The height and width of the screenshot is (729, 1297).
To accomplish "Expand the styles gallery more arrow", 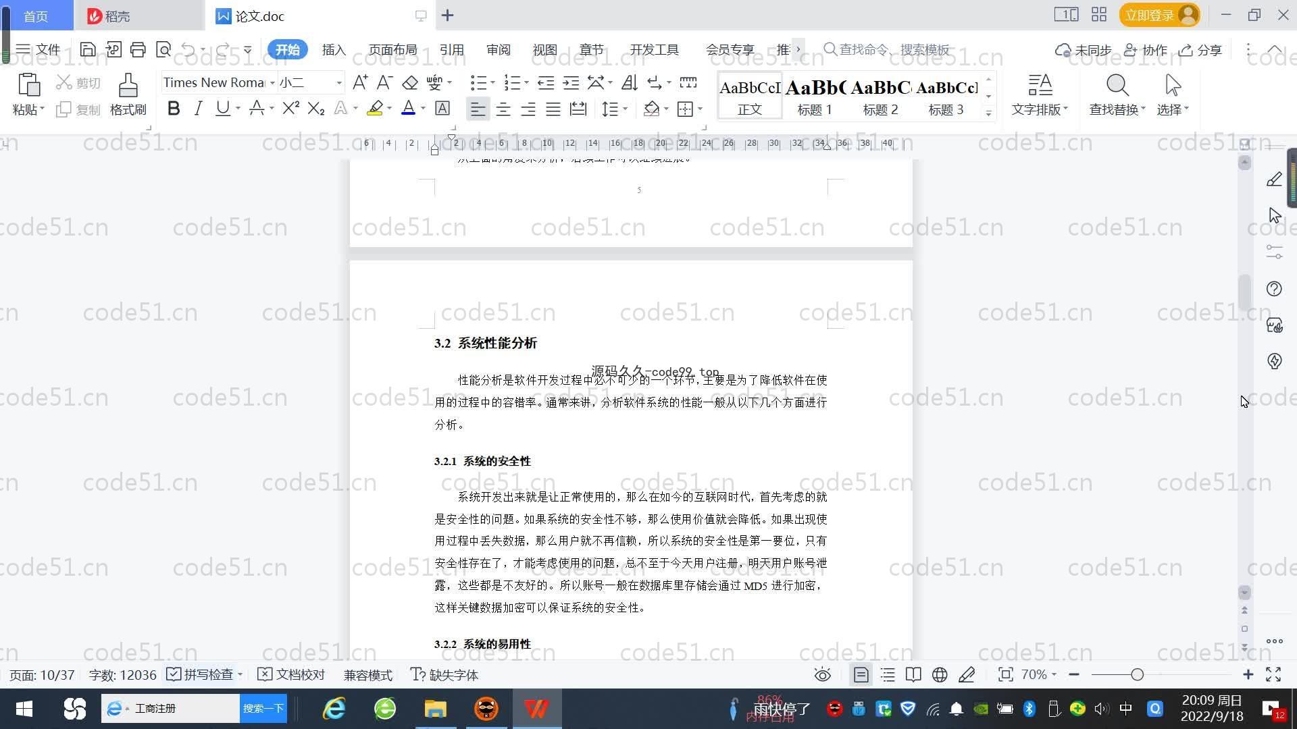I will (x=989, y=113).
